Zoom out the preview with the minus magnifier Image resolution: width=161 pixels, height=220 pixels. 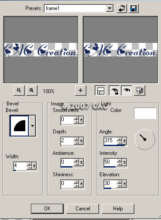[19, 91]
